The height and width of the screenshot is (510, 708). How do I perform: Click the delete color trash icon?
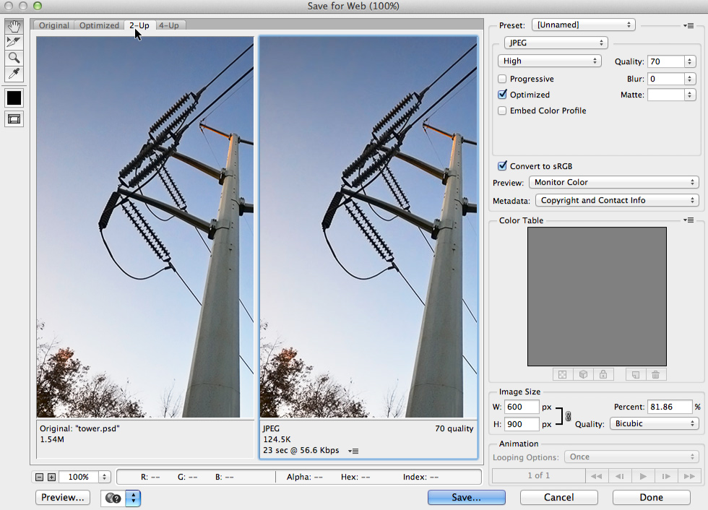point(656,373)
